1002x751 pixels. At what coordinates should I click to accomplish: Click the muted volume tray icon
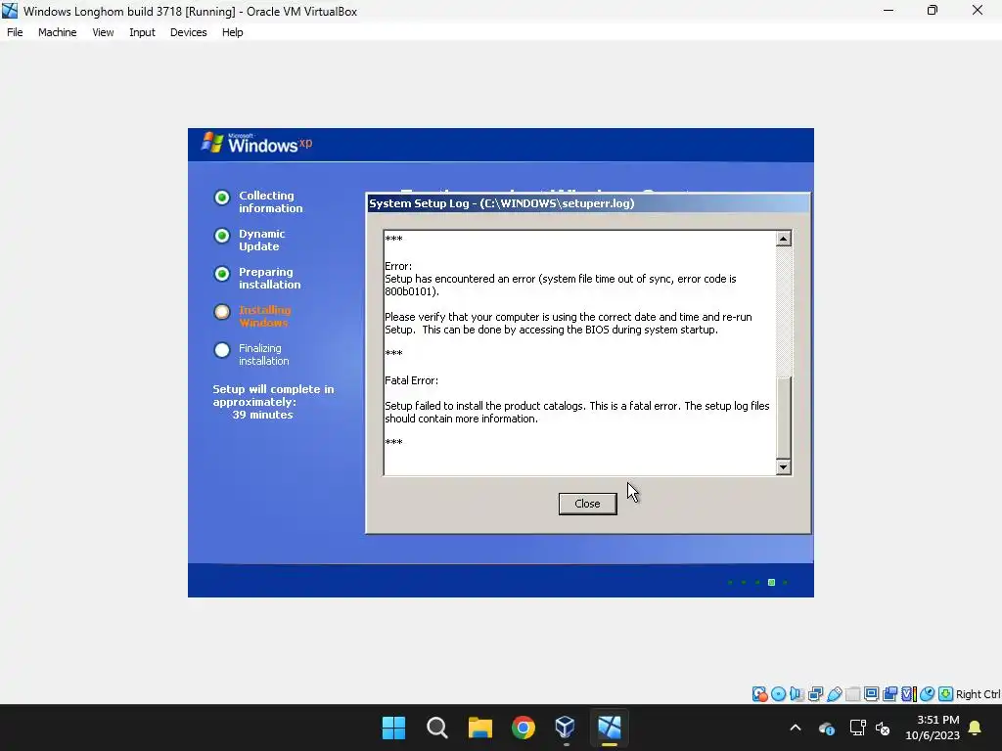884,728
